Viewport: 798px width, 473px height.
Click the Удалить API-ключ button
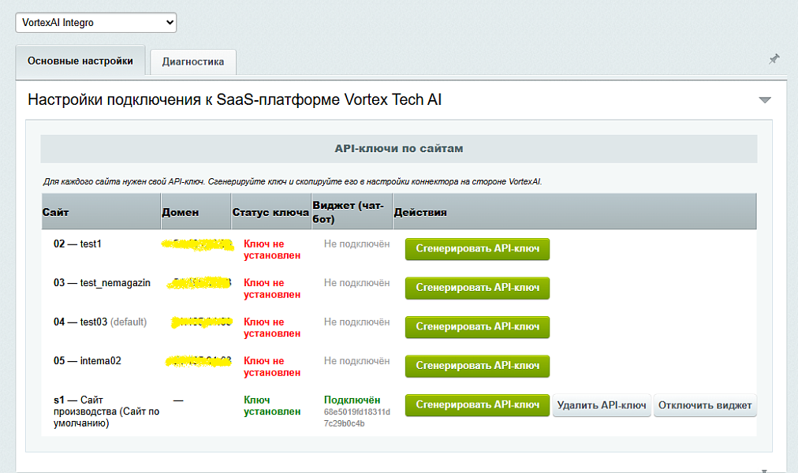click(x=602, y=405)
